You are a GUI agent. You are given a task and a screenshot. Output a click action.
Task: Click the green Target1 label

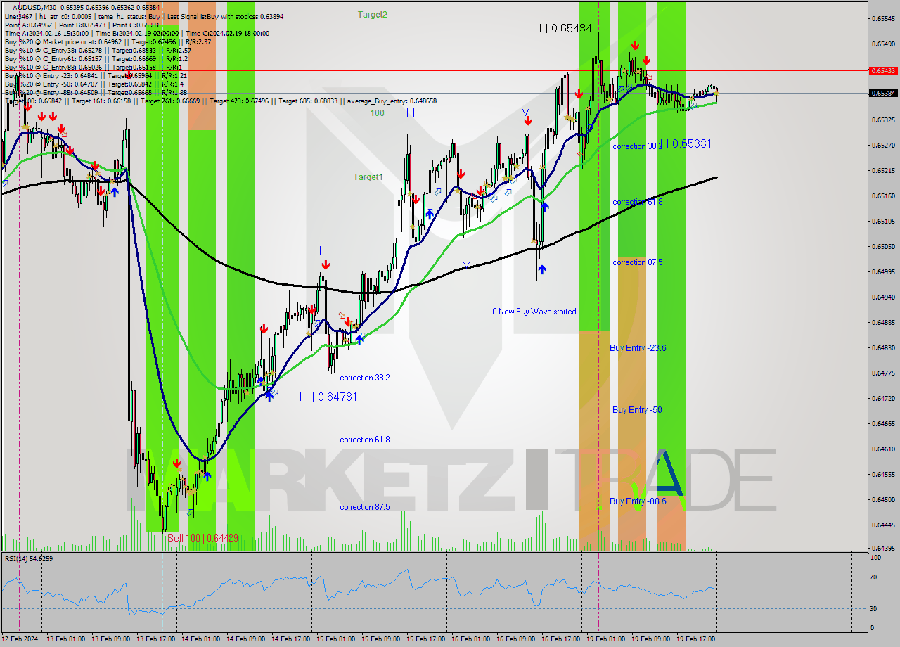coord(368,177)
